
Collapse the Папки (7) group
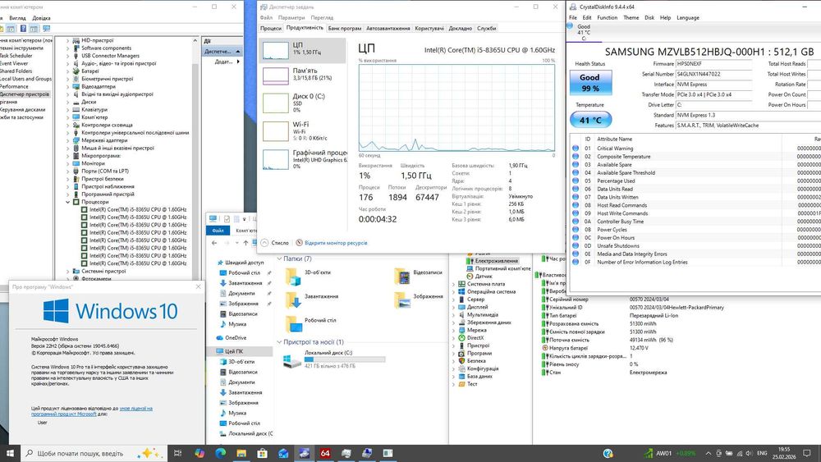pyautogui.click(x=279, y=258)
